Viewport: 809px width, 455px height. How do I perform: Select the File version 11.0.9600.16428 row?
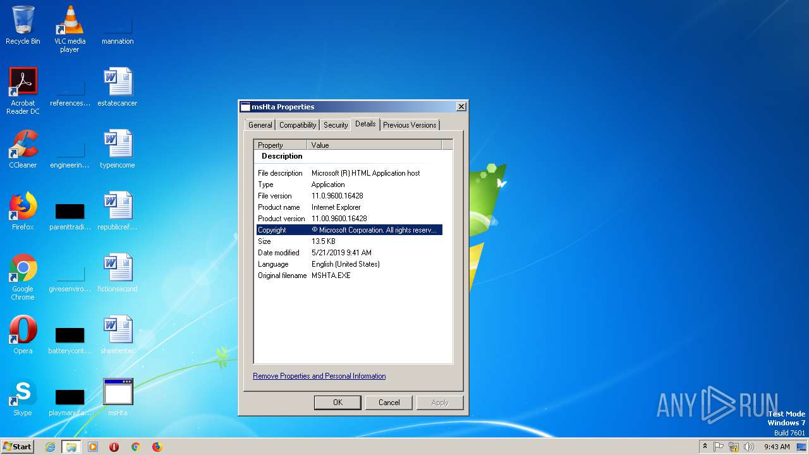point(350,196)
